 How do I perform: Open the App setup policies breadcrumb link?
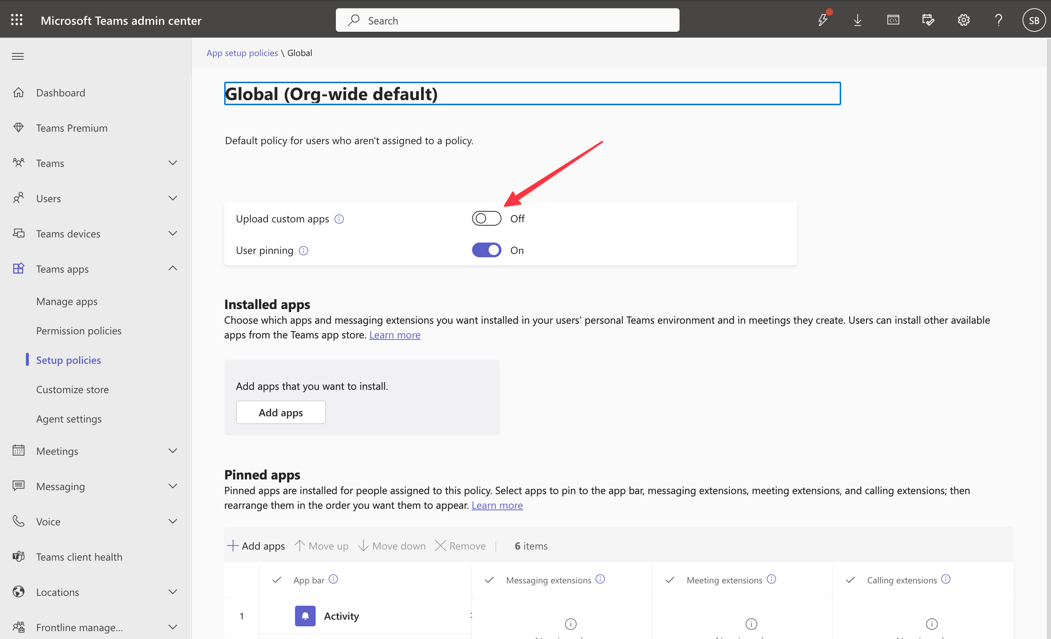(x=242, y=53)
